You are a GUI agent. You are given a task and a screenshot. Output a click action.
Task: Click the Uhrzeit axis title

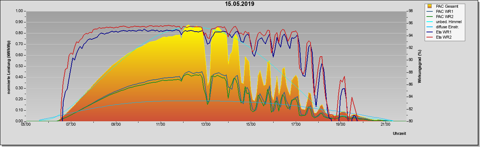click(400, 134)
